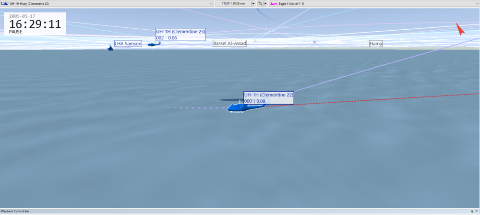Click the pin icon on Playback Control Bar
Image resolution: width=480 pixels, height=215 pixels.
pyautogui.click(x=472, y=211)
